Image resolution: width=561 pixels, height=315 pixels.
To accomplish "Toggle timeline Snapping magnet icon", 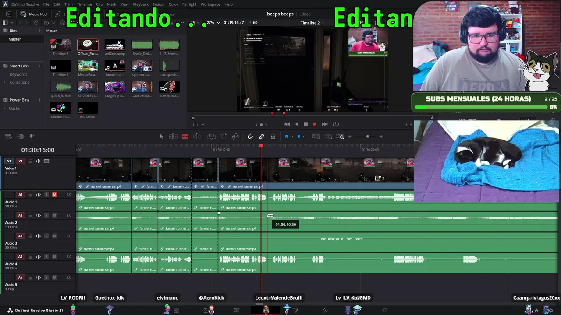I will [x=250, y=136].
